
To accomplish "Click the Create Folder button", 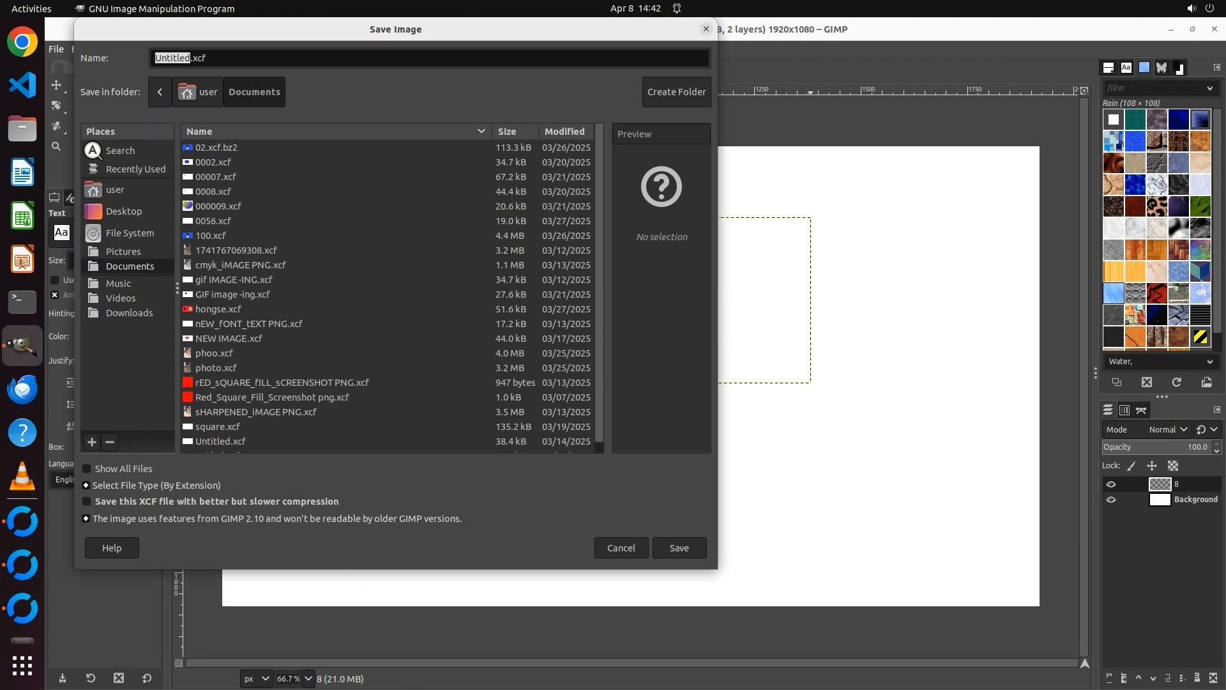I will pyautogui.click(x=676, y=92).
